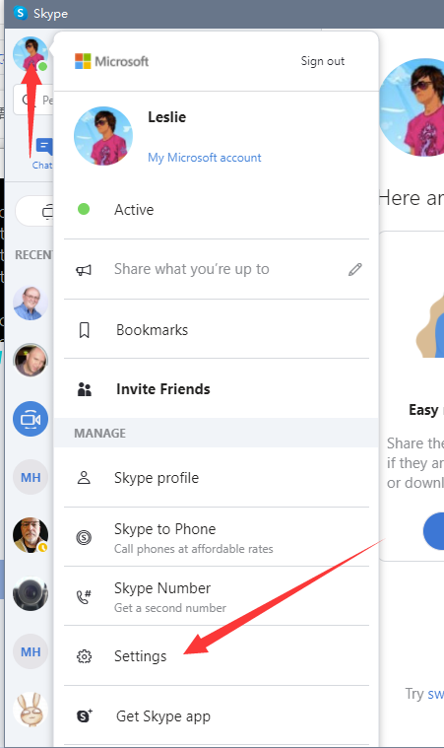Click the Settings gear icon
This screenshot has width=444, height=748.
[84, 656]
